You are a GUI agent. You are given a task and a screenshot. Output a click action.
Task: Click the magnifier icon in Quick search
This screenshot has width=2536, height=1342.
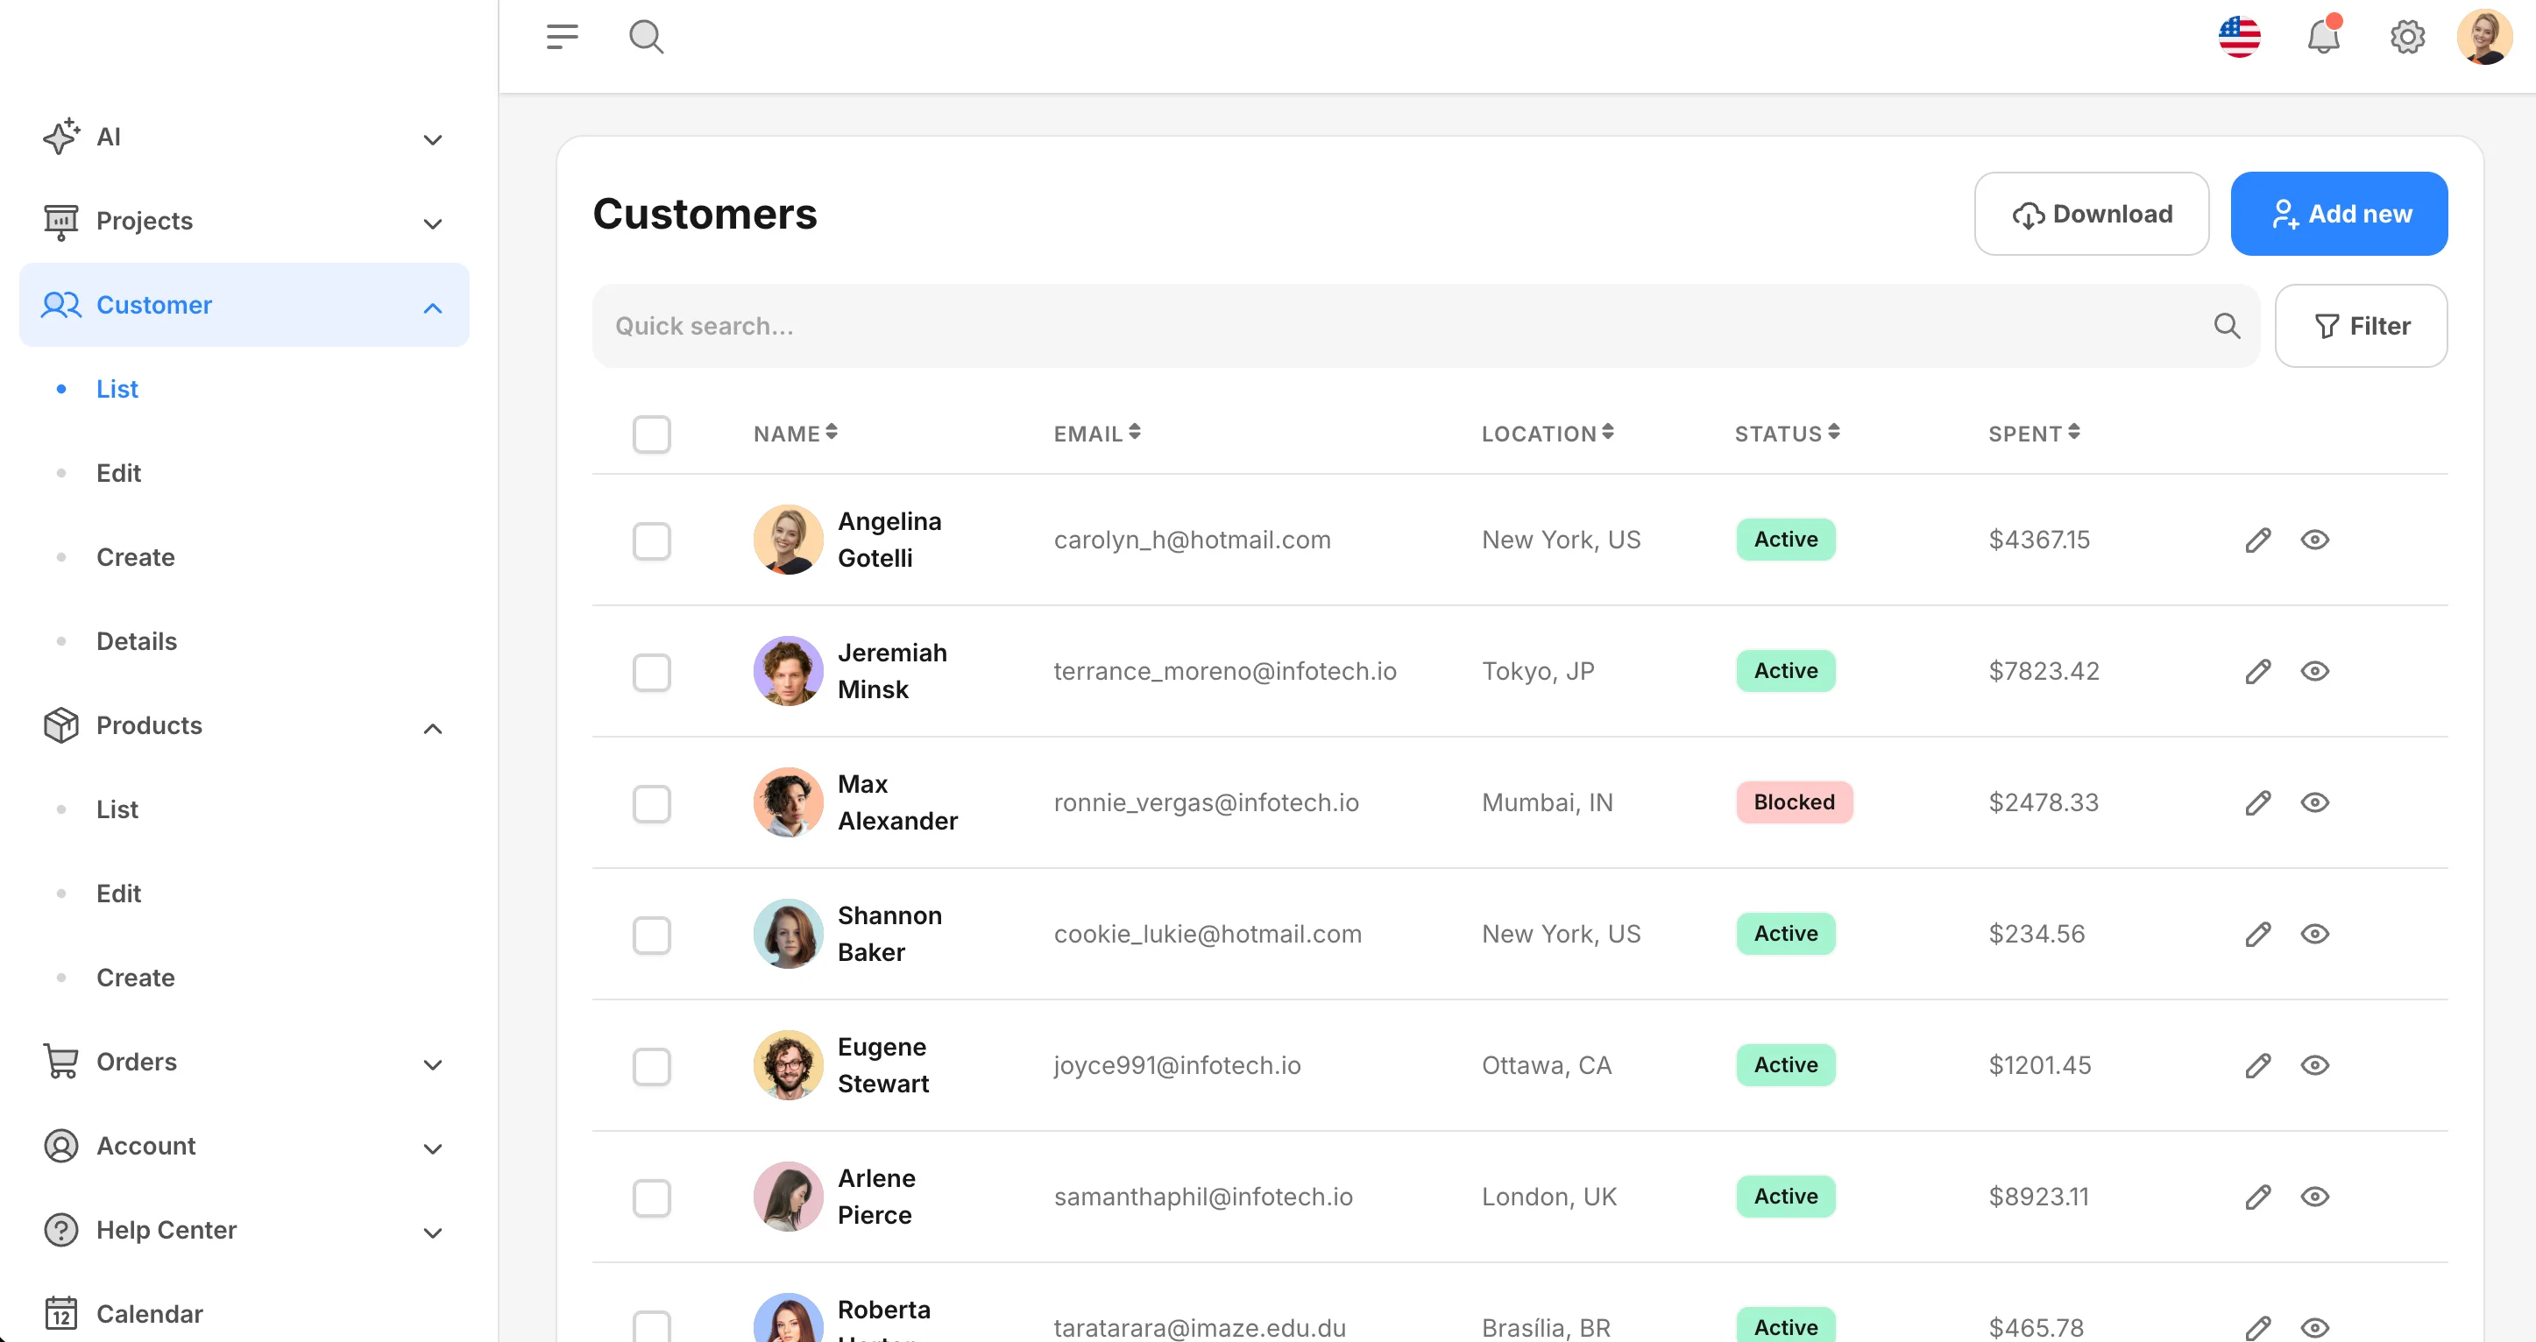click(x=2227, y=326)
